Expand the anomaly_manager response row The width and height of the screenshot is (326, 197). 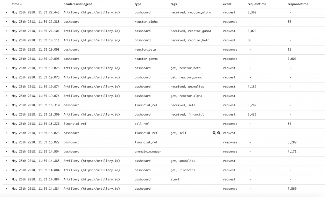point(6,151)
